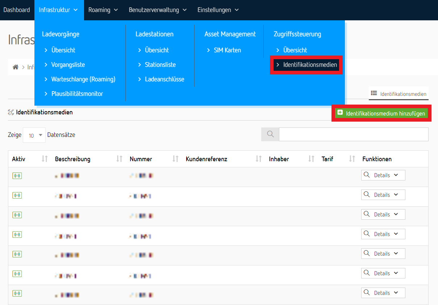
Task: Open the Zeige records-per-page dropdown
Action: click(34, 134)
